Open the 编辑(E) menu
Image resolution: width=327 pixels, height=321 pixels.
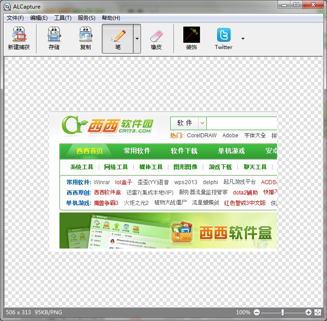[x=39, y=18]
